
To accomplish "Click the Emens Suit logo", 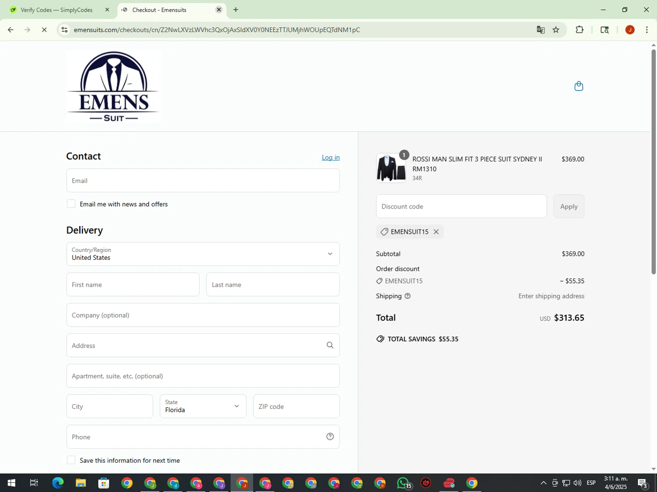I will point(113,86).
